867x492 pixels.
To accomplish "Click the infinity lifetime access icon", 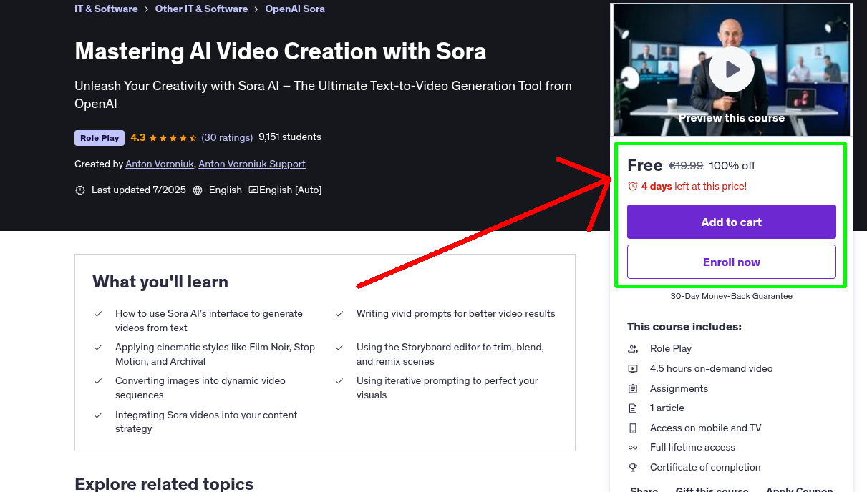I will coord(633,448).
